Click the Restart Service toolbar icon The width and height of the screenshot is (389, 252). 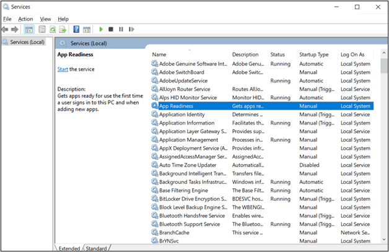point(131,29)
